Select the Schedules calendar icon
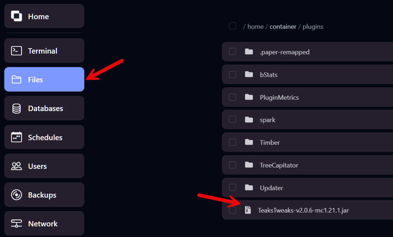Image resolution: width=393 pixels, height=237 pixels. tap(16, 137)
